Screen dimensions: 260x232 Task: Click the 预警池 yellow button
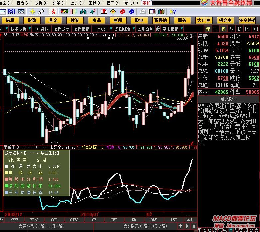161,20
